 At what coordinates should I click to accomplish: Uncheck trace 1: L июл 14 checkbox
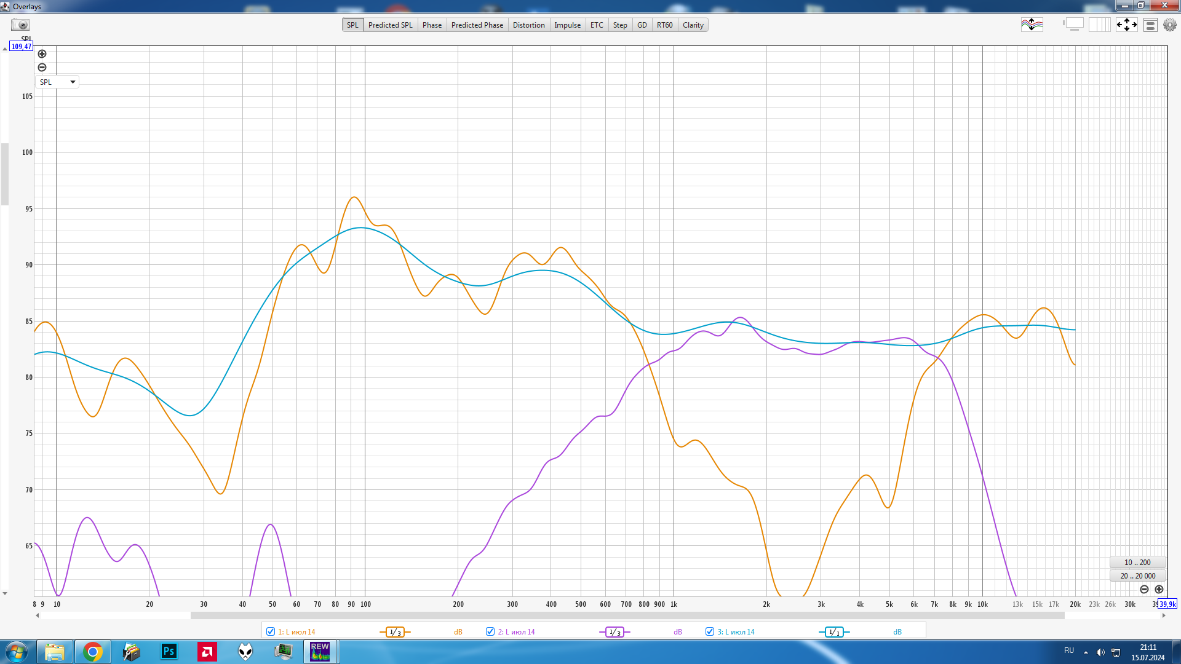[271, 631]
